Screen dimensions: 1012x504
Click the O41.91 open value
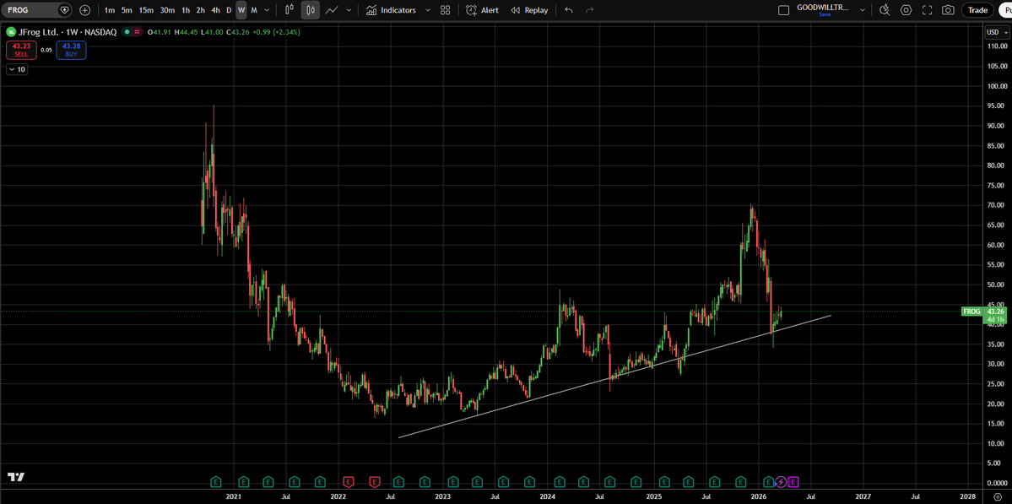[159, 31]
